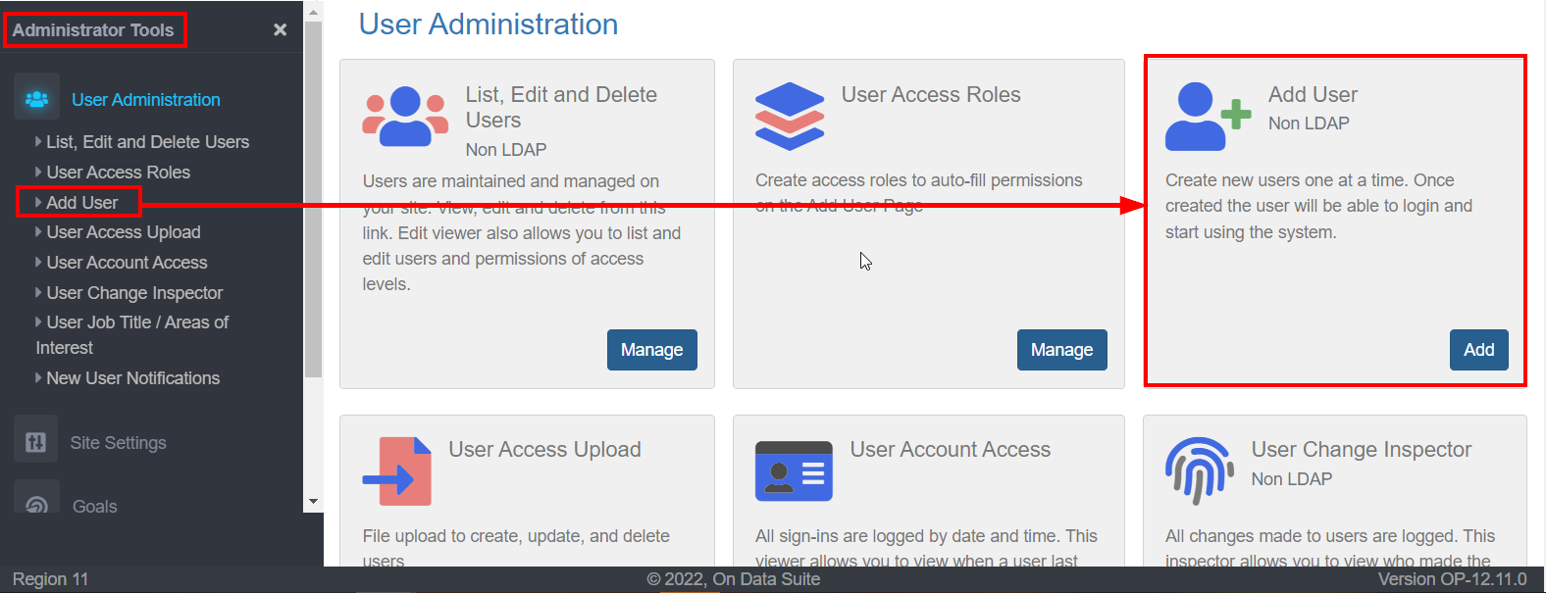Select User Access Roles in the sidebar menu
Viewport: 1546px width, 593px height.
coord(118,172)
